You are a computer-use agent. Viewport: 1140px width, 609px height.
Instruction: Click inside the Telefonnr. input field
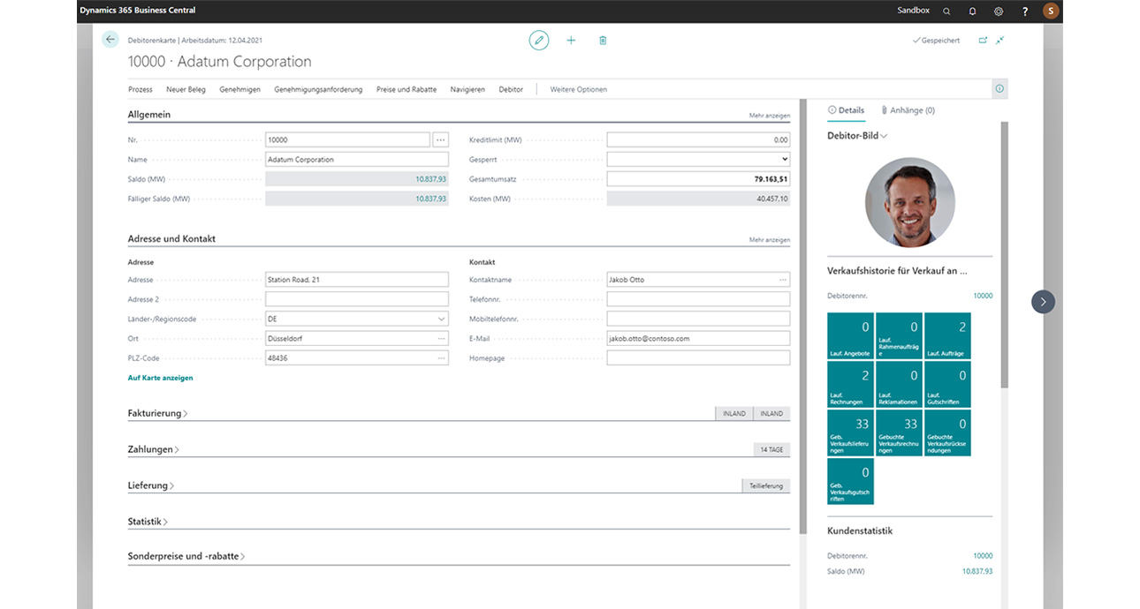pos(697,298)
